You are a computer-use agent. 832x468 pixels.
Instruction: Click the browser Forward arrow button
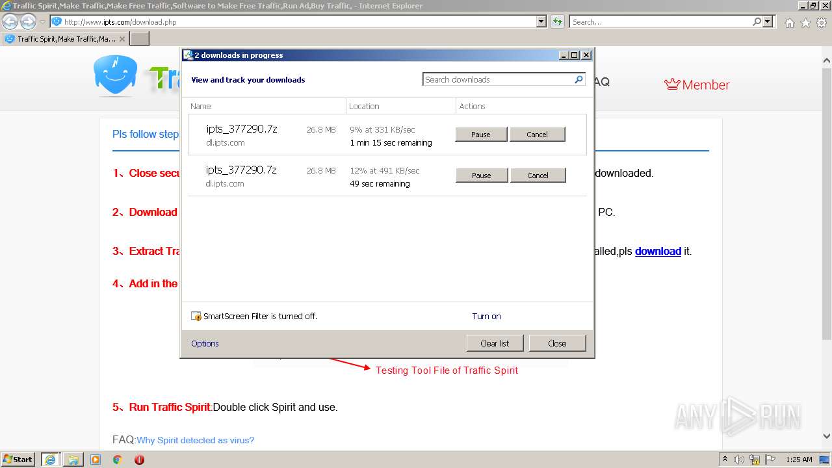pos(28,21)
